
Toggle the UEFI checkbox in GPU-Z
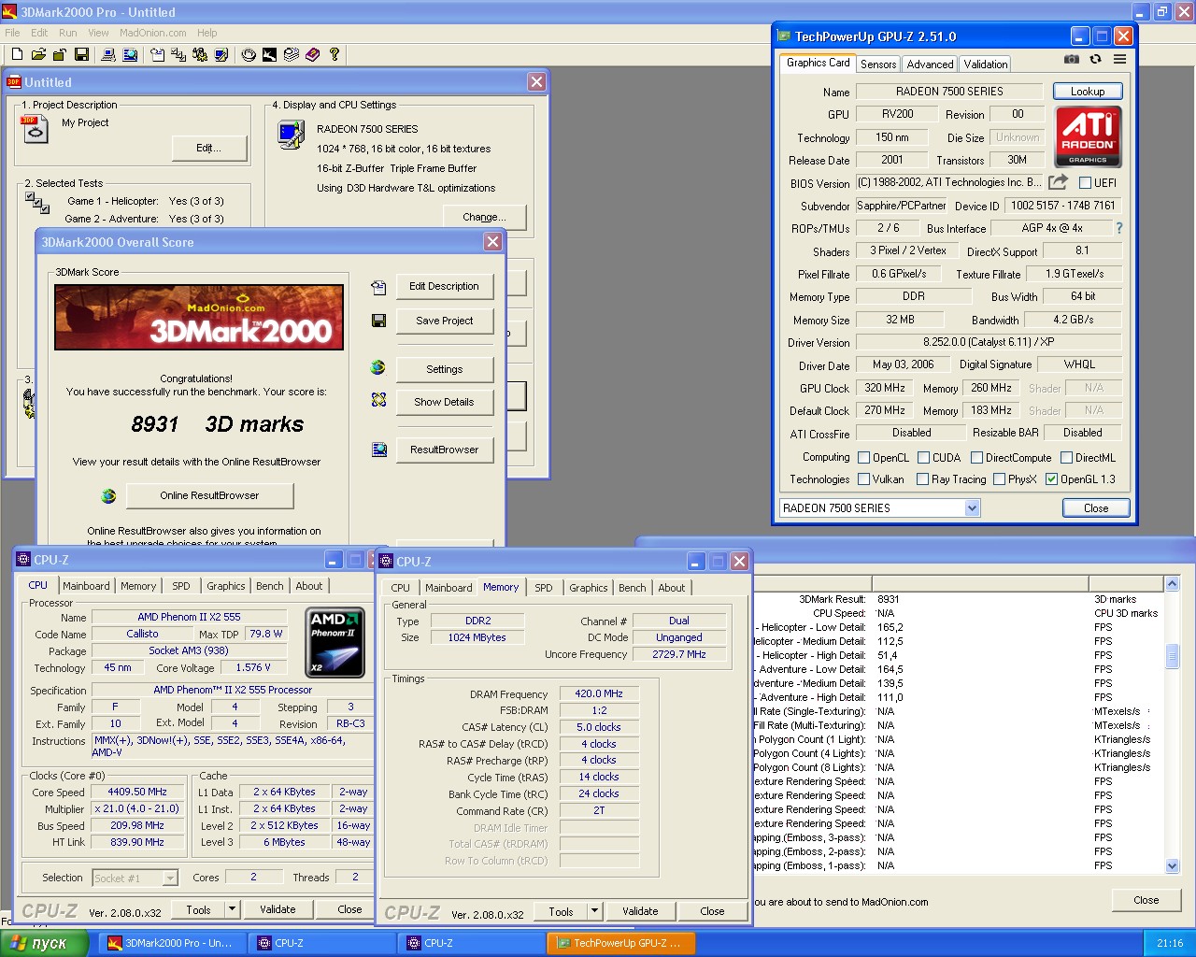coord(1085,183)
